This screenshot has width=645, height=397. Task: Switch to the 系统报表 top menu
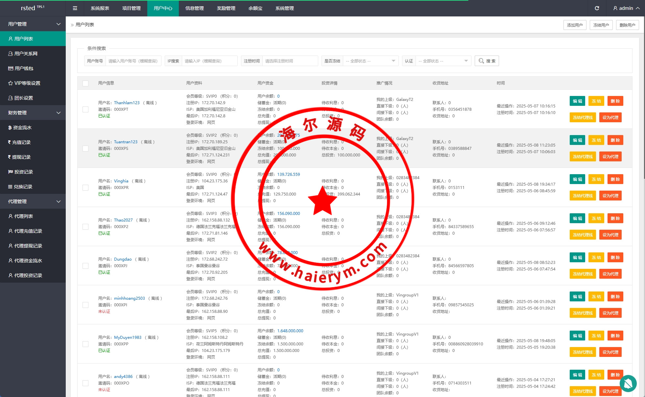click(x=100, y=8)
